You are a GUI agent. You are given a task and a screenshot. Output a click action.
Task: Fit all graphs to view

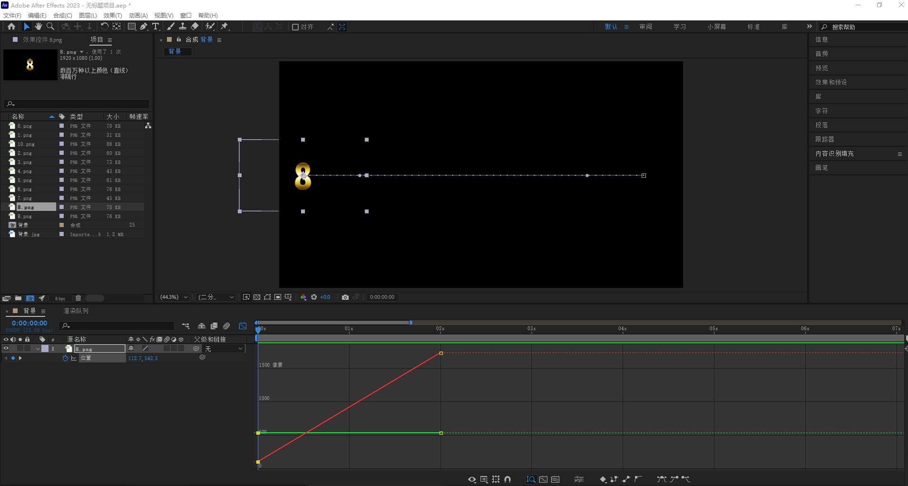[555, 479]
